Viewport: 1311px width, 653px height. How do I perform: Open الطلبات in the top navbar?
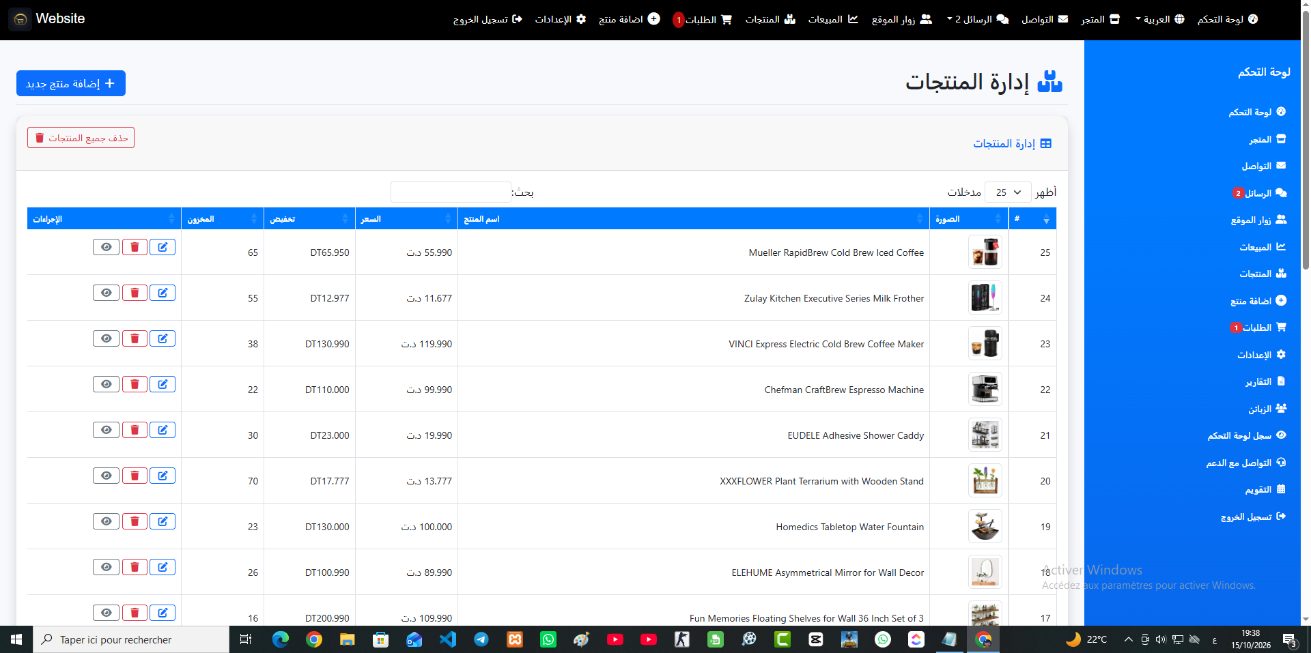point(703,19)
